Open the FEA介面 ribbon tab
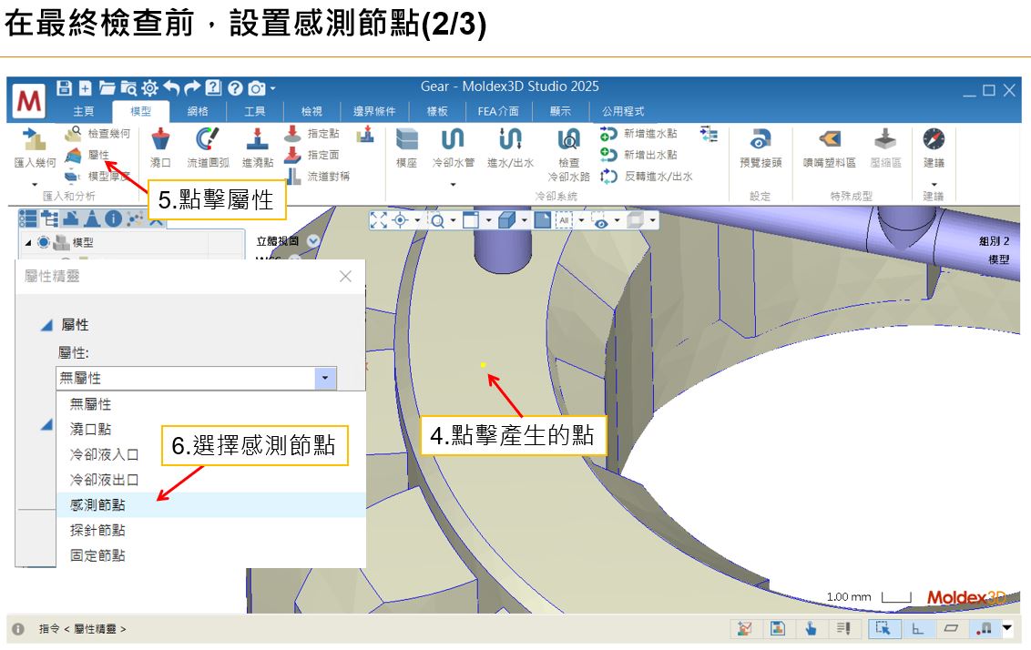This screenshot has height=650, width=1031. [498, 113]
